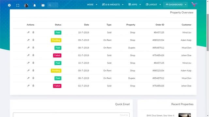Open the Diva Street property thumbnail
Viewport: 209px width, 117px height.
coord(185,115)
